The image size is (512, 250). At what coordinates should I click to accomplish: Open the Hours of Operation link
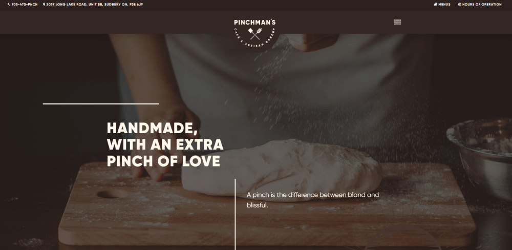coord(482,4)
